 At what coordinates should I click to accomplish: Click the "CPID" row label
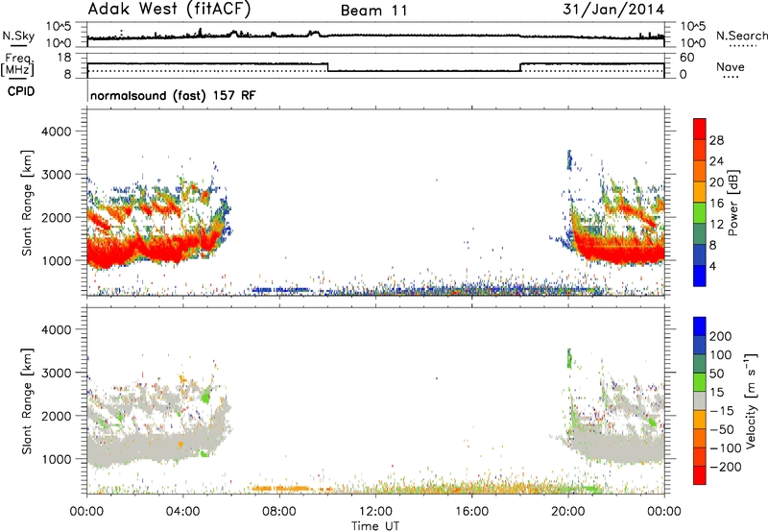pyautogui.click(x=21, y=91)
